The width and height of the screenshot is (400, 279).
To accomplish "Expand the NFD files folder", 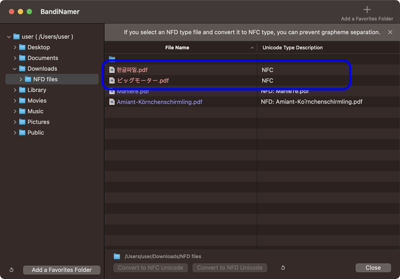I will coord(21,80).
